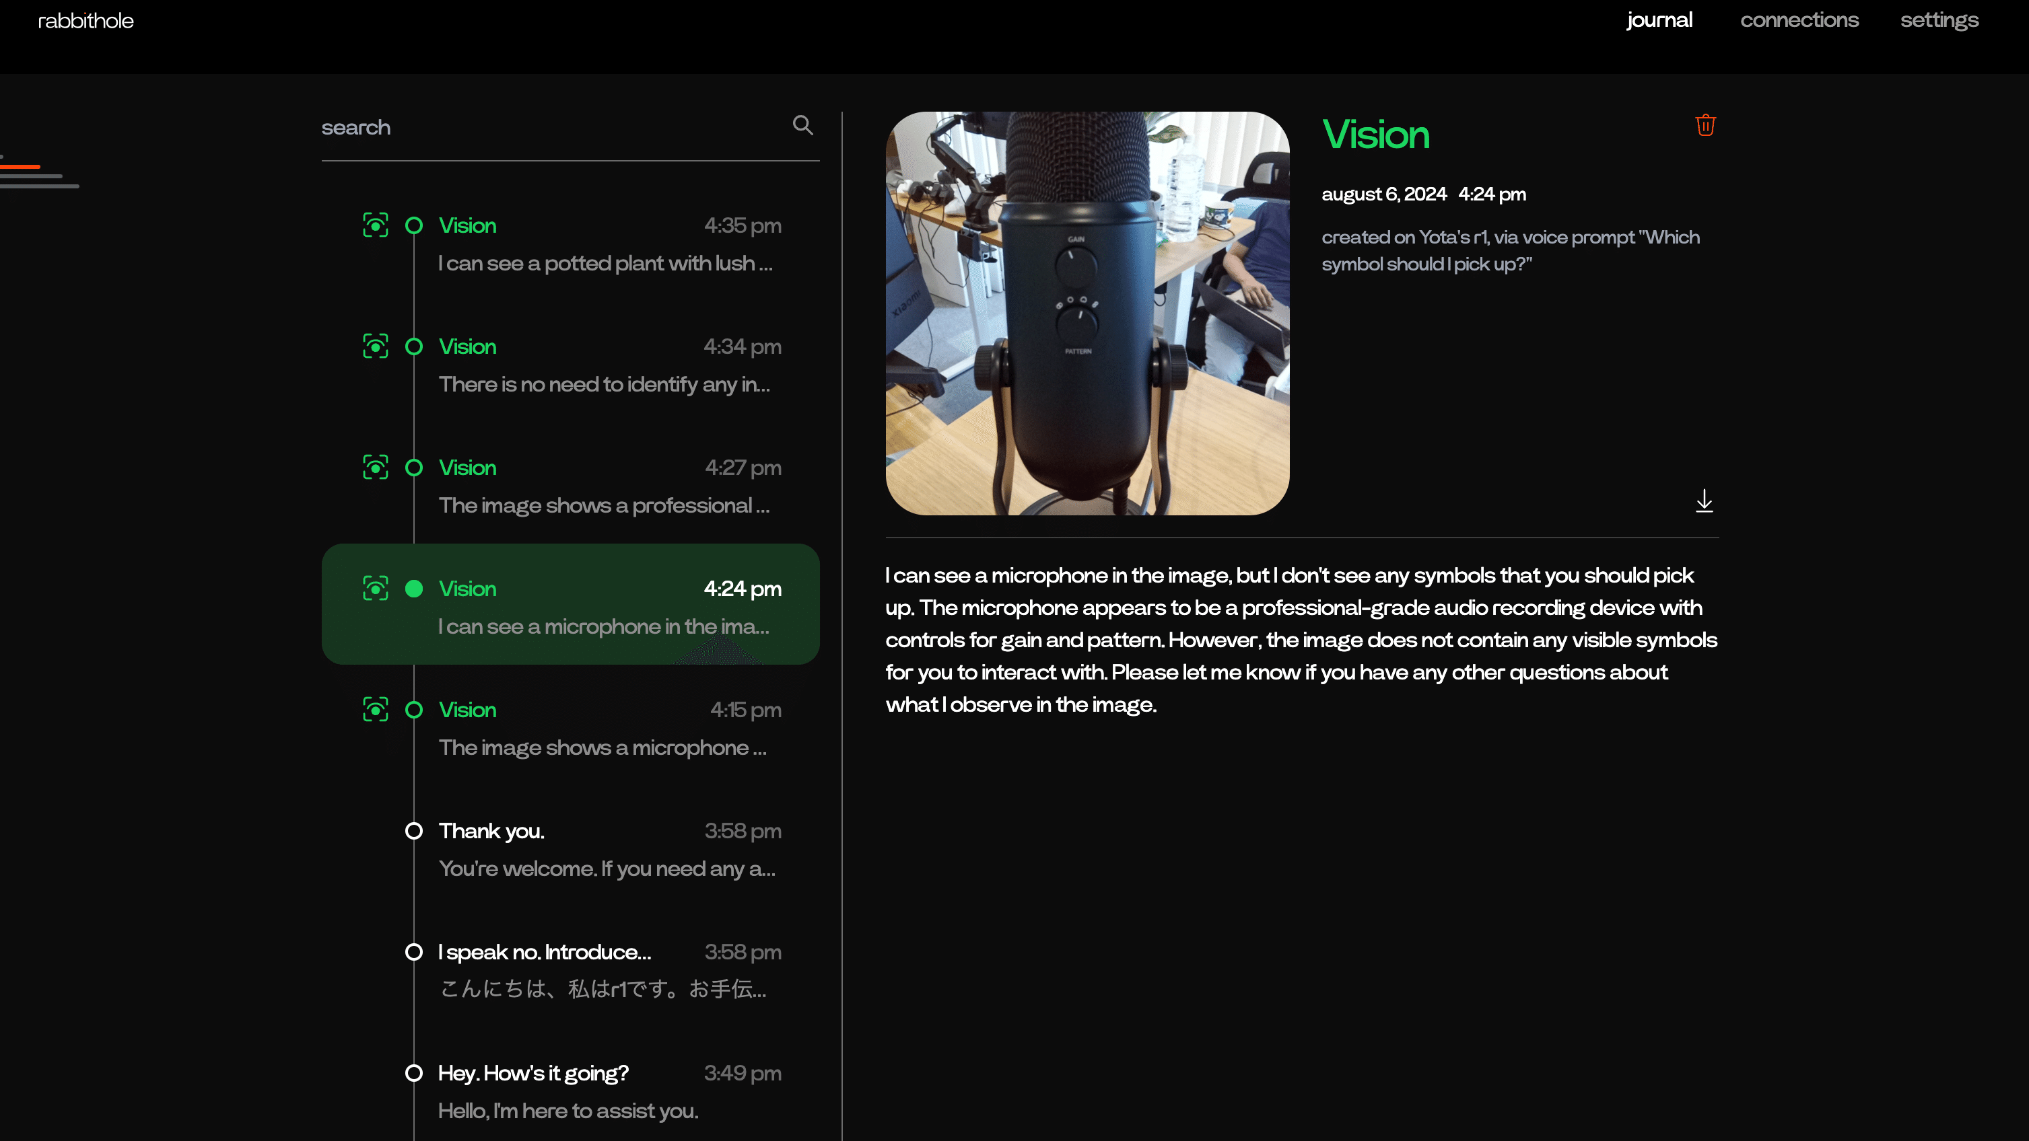The width and height of the screenshot is (2029, 1141).
Task: Select timeline dot for "Hey. How's it going?"
Action: 413,1073
